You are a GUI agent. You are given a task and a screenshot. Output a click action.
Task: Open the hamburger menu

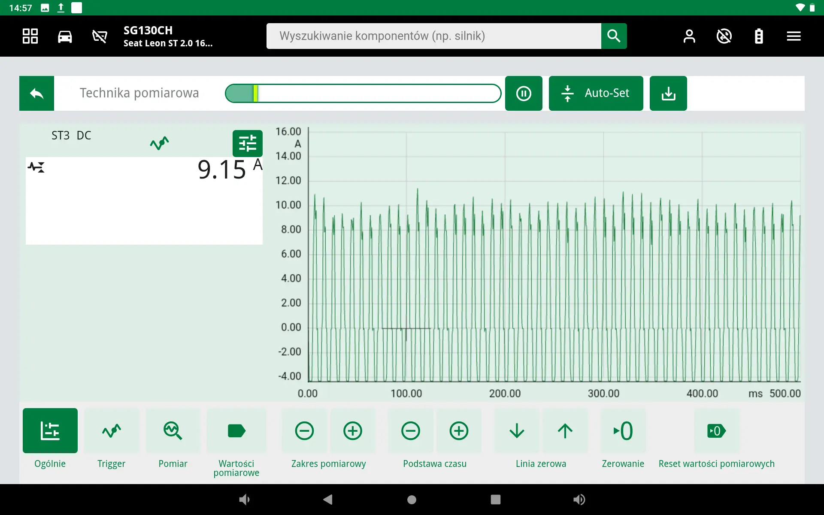click(794, 36)
